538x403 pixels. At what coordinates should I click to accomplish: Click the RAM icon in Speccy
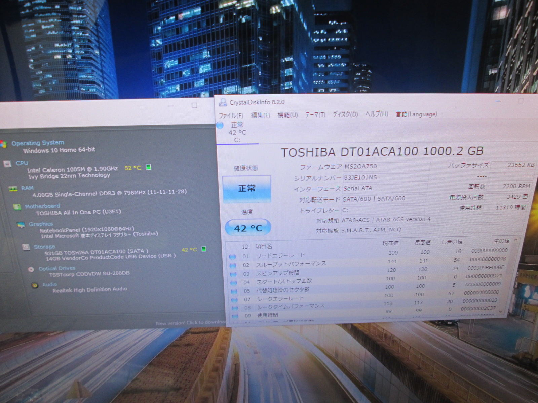point(13,189)
